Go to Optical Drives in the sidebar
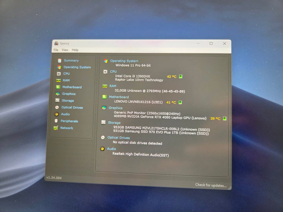Image resolution: width=283 pixels, height=212 pixels. tap(72, 107)
